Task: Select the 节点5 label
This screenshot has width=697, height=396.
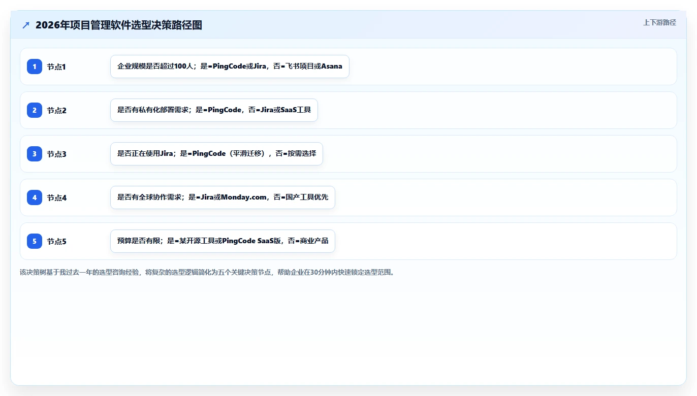Action: 57,241
